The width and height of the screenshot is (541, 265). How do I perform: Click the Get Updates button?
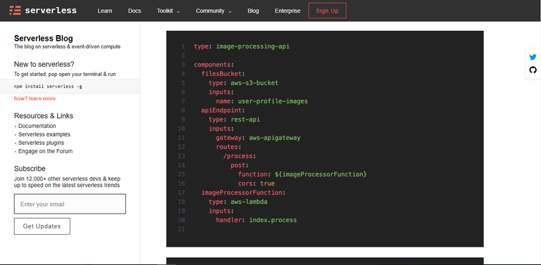pyautogui.click(x=42, y=226)
